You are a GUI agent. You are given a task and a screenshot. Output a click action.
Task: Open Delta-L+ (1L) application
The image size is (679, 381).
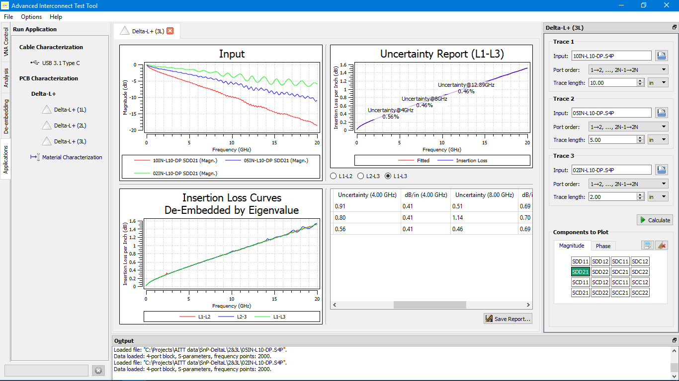[x=70, y=110]
